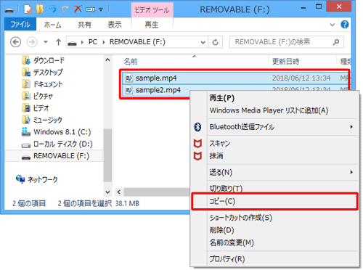363x270 pixels.
Task: Click the red X Delete icon in title bar
Action: click(78, 9)
